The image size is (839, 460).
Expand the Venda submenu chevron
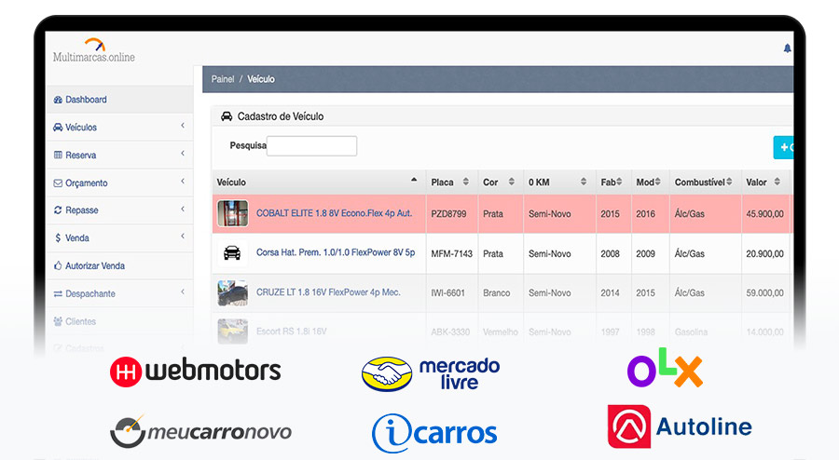(183, 237)
